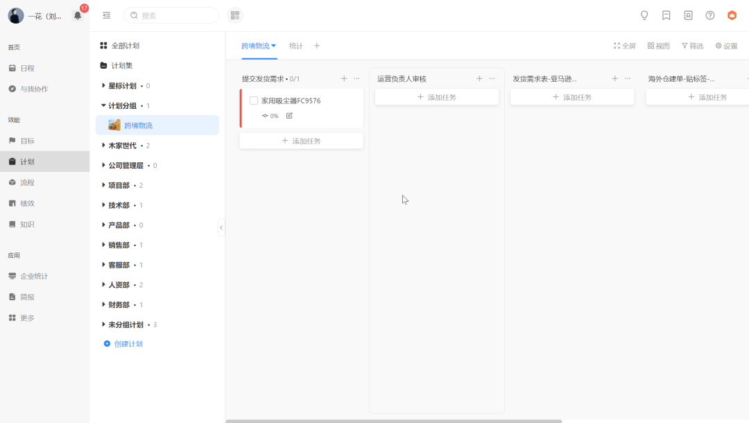Open the more options menu of 提交发货需求 column
Viewport: 749px width, 423px height.
tap(356, 78)
